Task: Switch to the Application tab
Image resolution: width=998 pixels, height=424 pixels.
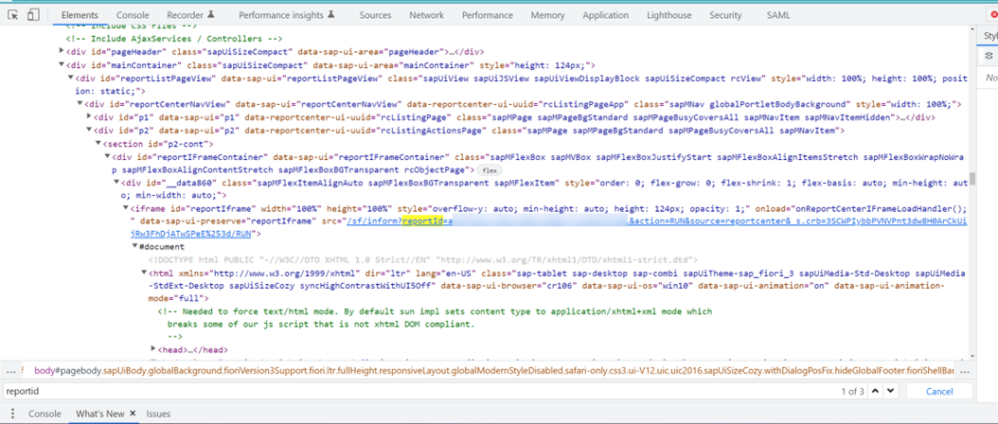Action: point(605,15)
